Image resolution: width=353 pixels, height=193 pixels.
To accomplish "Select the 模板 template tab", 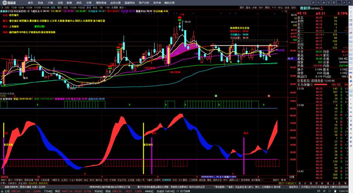I will (283, 180).
